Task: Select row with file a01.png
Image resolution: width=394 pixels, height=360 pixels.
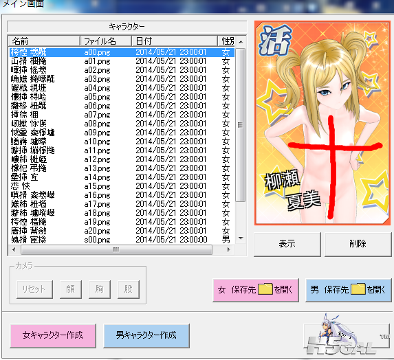Action: 122,61
